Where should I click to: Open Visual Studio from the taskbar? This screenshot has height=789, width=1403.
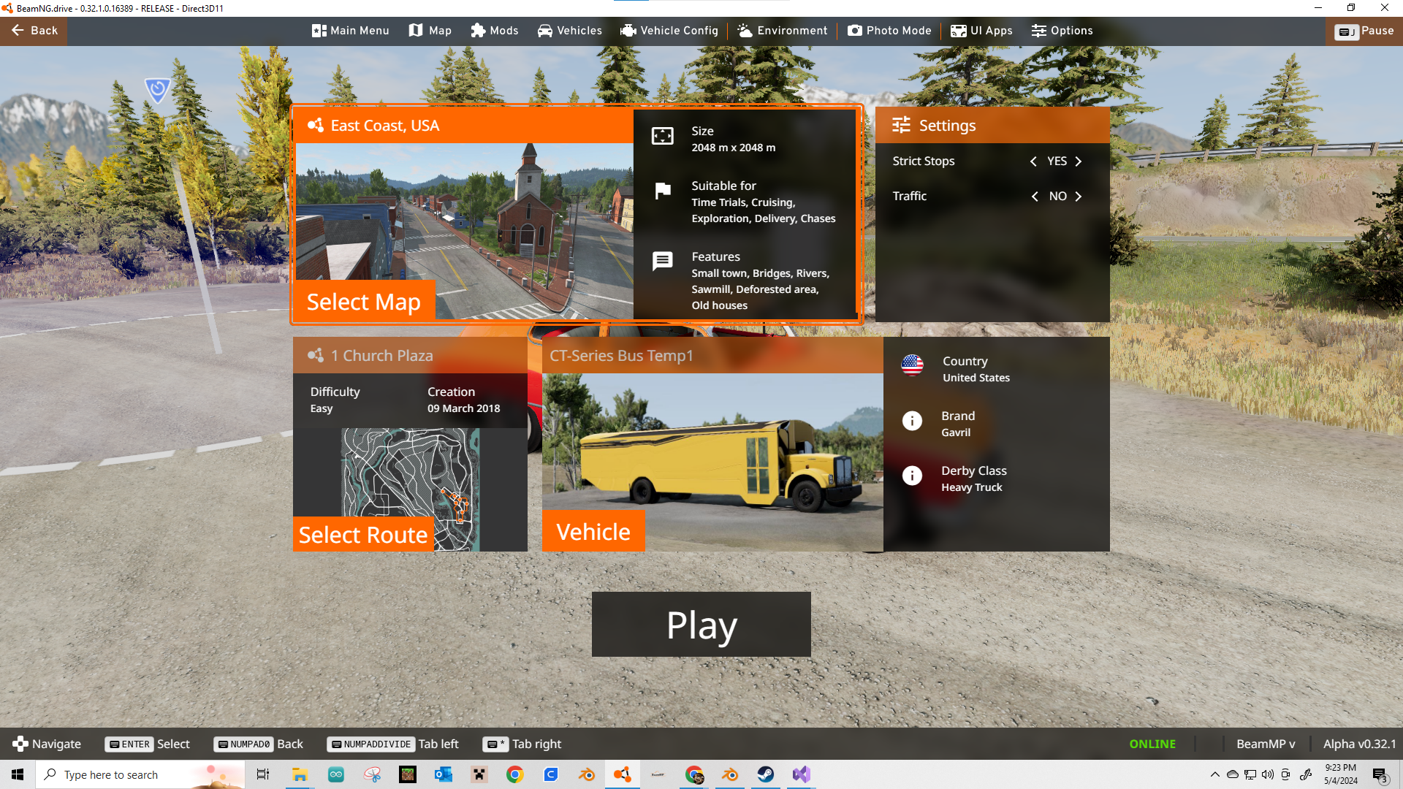tap(802, 774)
